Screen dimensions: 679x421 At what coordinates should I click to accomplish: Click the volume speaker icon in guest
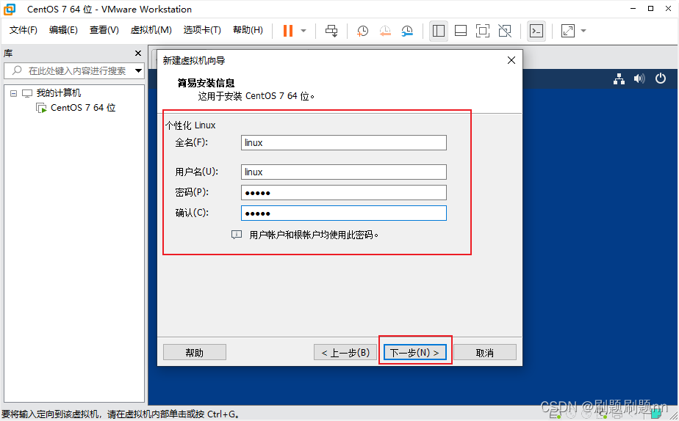[639, 78]
